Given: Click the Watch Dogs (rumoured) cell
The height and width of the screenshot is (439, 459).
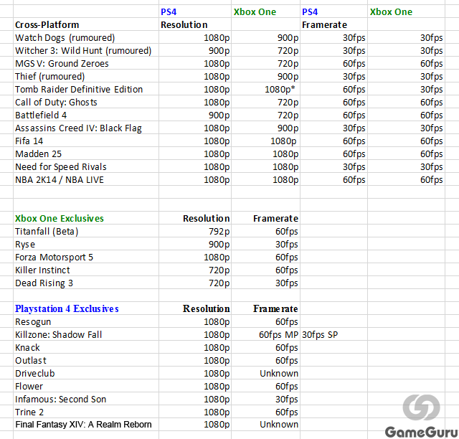Looking at the screenshot, I should (x=86, y=37).
